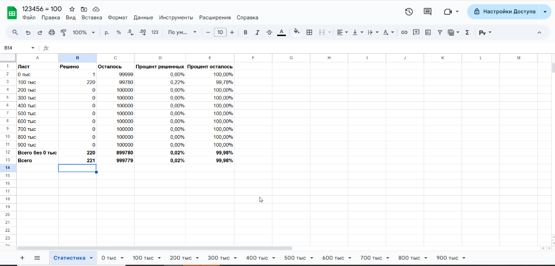Redo the last action

[40, 32]
